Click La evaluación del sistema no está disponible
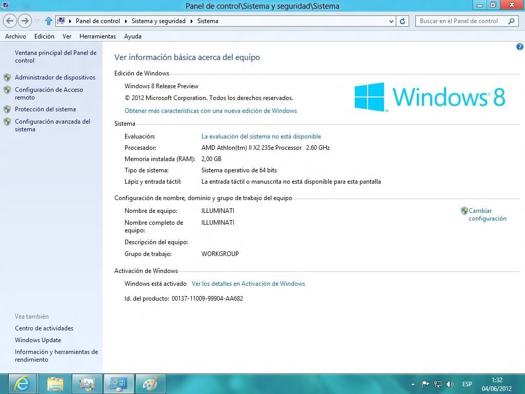525x394 pixels. tap(261, 136)
